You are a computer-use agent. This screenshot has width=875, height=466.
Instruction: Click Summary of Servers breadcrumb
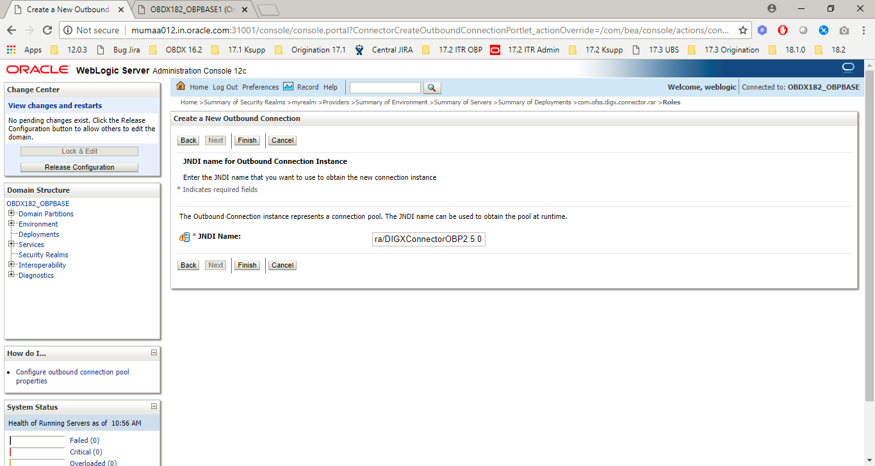coord(463,102)
